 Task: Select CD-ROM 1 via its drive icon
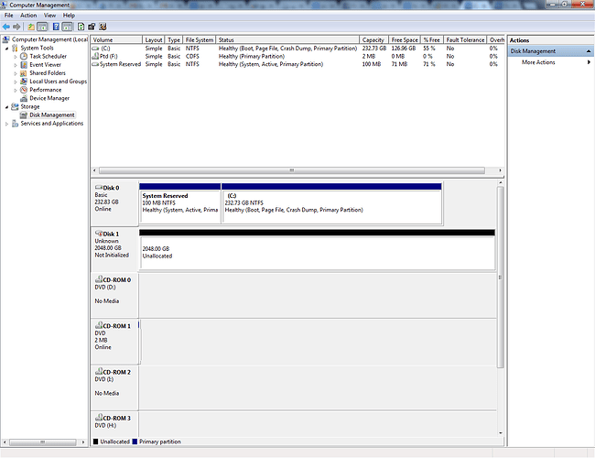tap(99, 325)
